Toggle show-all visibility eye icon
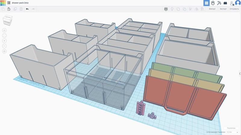 coord(166,9)
